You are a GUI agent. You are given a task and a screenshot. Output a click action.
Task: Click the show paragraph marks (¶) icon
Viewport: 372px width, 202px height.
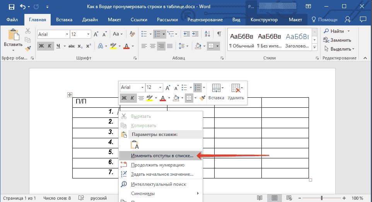pyautogui.click(x=219, y=34)
